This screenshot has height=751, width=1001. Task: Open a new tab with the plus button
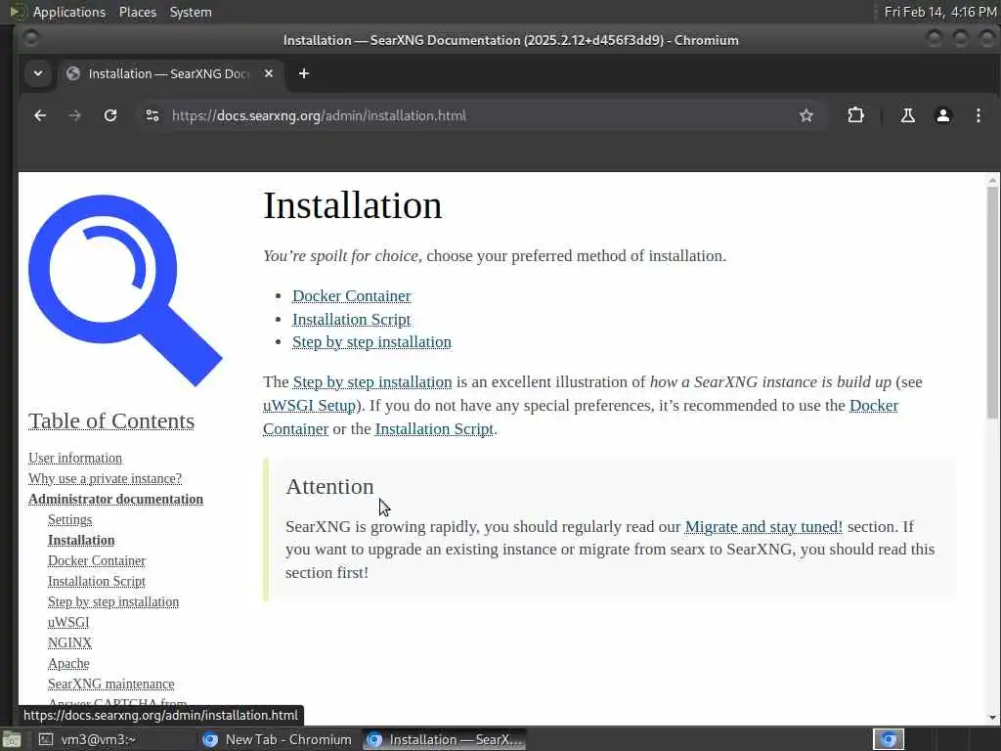click(x=304, y=73)
